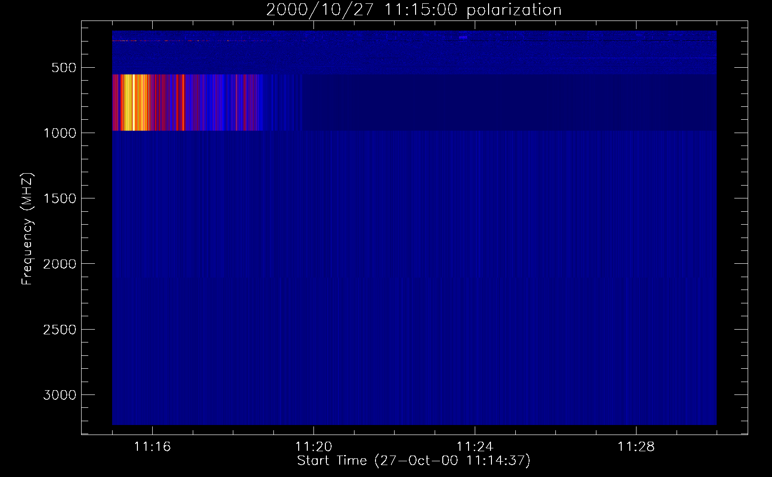
Task: Click the "Start Time (27-Oct-00 11:14:37)" label
Action: [414, 461]
